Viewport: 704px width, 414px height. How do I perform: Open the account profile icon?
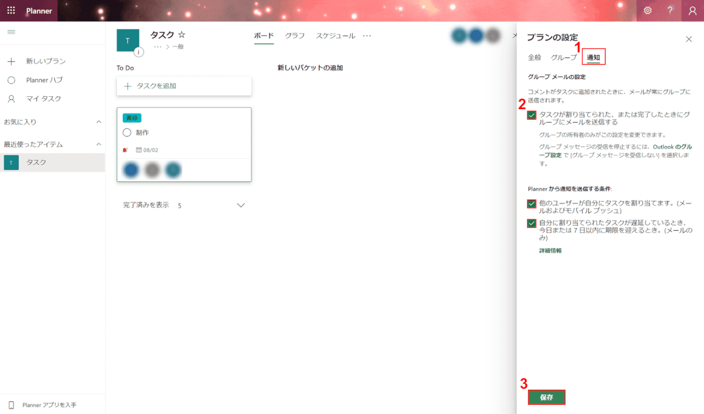pyautogui.click(x=693, y=10)
